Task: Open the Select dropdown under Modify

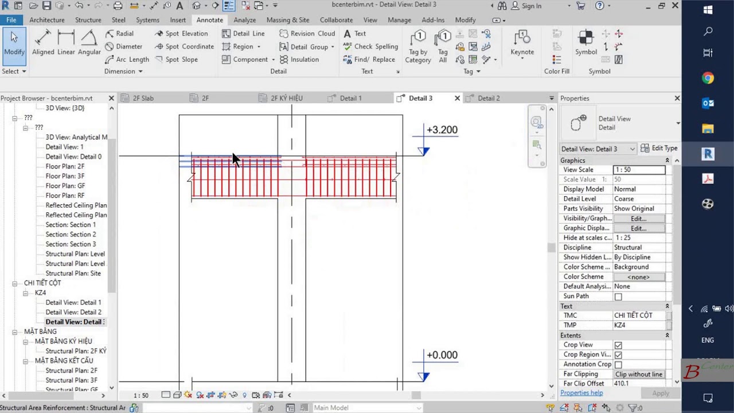Action: click(14, 71)
